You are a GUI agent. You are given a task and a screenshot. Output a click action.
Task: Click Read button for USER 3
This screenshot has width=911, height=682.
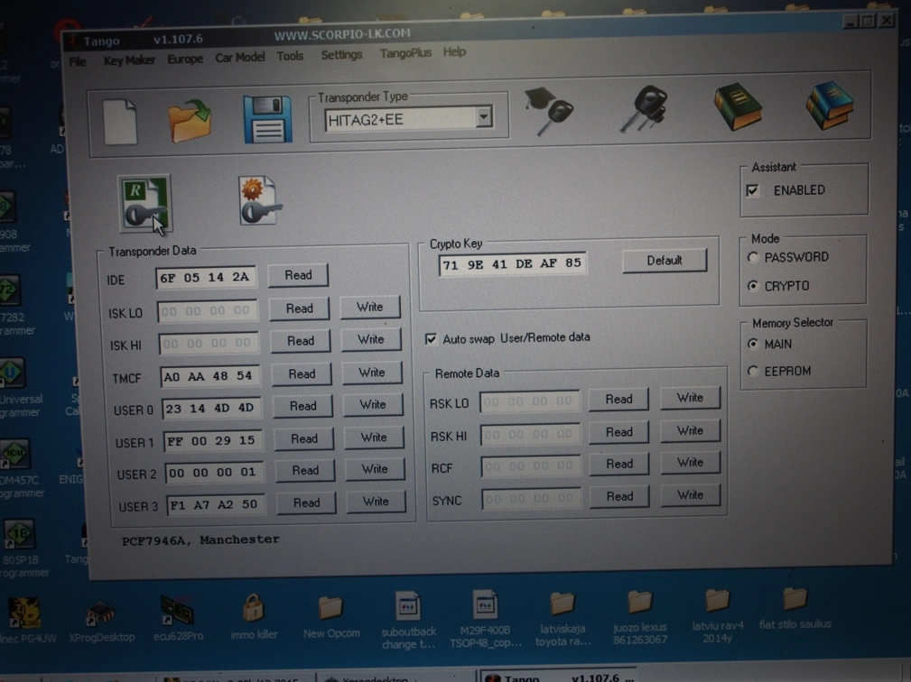point(306,502)
